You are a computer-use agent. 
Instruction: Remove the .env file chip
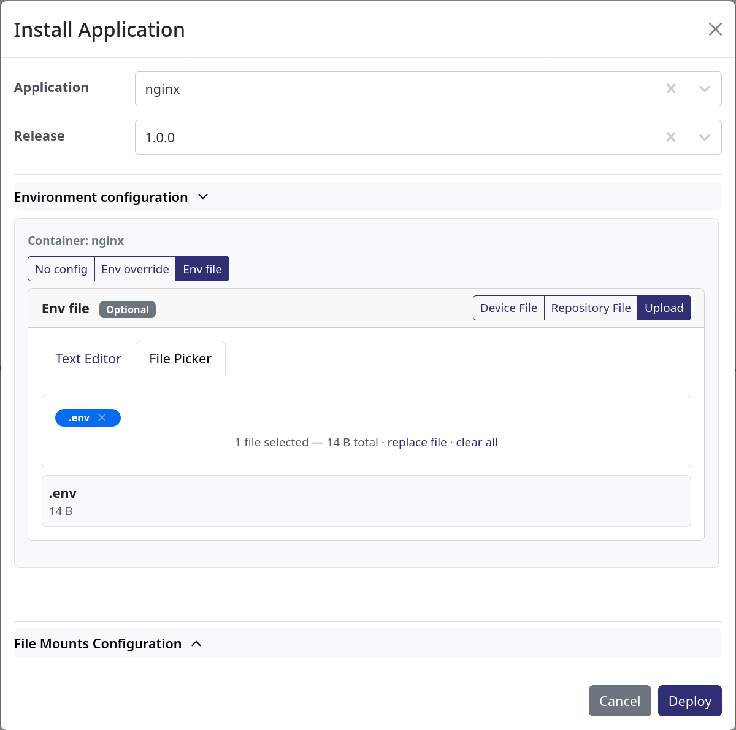pyautogui.click(x=102, y=417)
